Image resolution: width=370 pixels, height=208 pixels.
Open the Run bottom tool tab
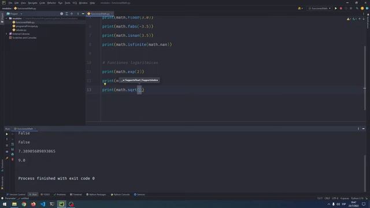(33, 195)
